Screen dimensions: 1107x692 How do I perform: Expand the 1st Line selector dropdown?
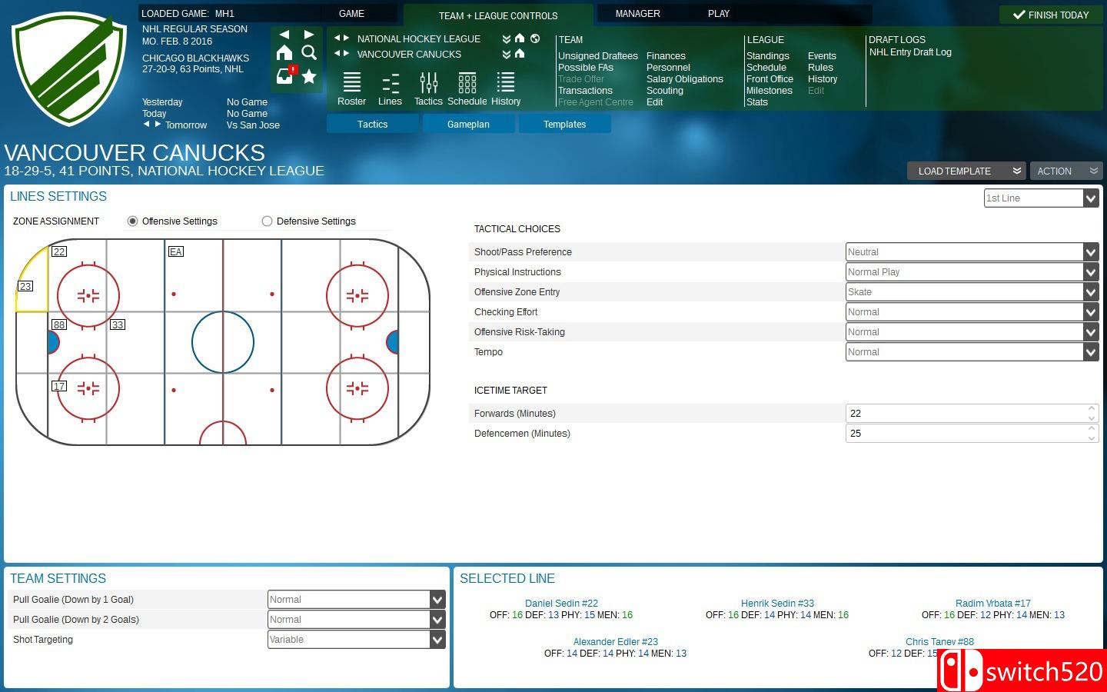[1090, 198]
